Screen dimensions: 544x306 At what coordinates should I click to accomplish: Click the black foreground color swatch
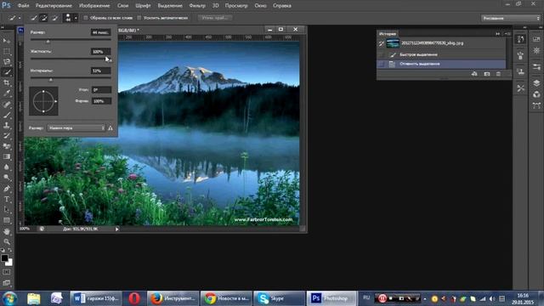pos(4,258)
